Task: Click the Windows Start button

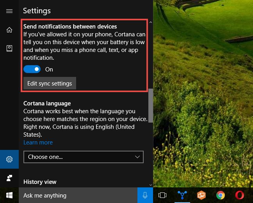Action: 9,195
